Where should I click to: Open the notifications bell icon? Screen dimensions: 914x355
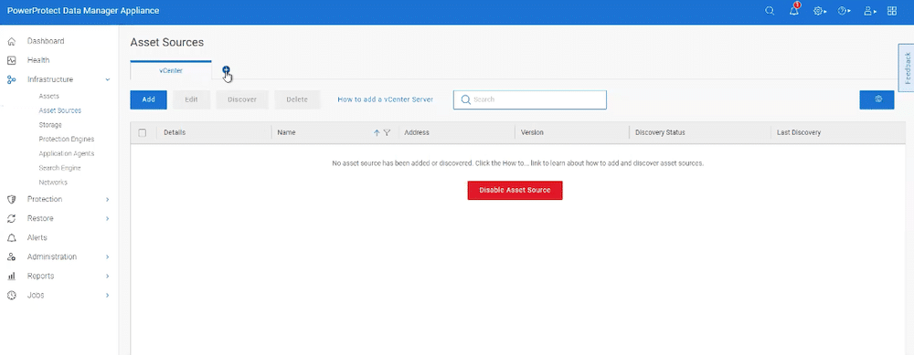point(794,10)
